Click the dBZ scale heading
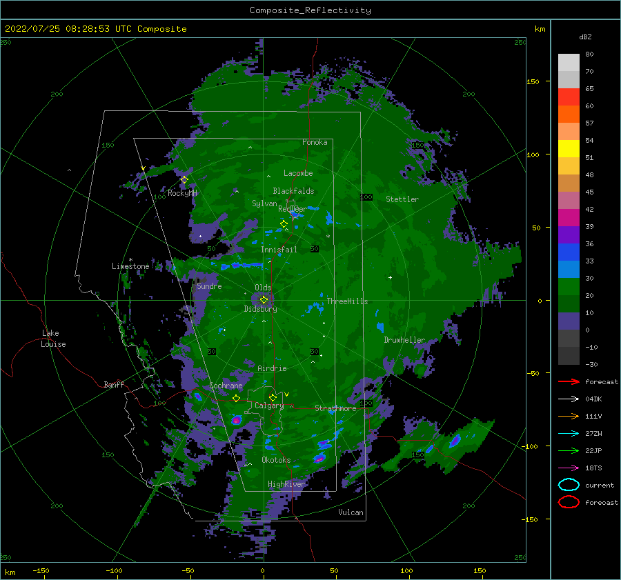This screenshot has height=580, width=621. 585,37
